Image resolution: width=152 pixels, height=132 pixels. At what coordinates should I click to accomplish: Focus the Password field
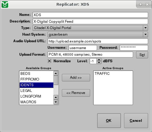134,48
